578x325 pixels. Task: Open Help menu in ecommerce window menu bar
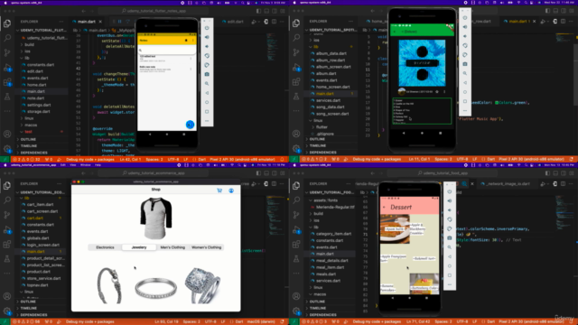point(98,165)
